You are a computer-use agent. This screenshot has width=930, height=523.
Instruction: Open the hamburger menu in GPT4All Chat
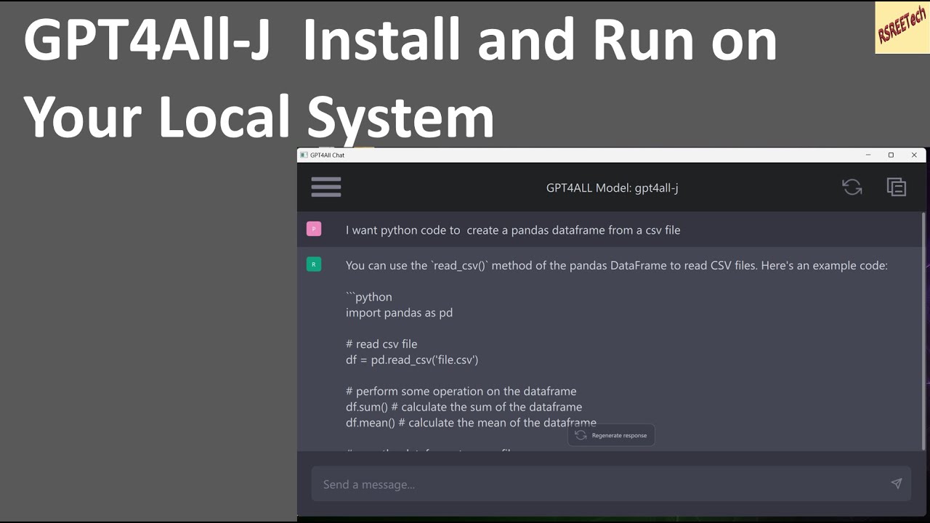[x=326, y=187]
